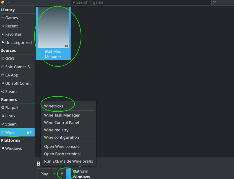Select the Epic Games Store source

[x=17, y=67]
